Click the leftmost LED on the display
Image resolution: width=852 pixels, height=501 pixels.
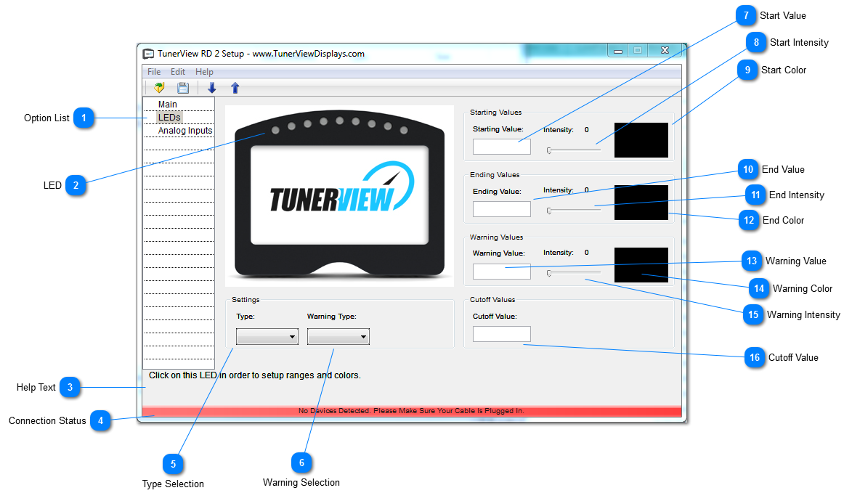coord(275,131)
